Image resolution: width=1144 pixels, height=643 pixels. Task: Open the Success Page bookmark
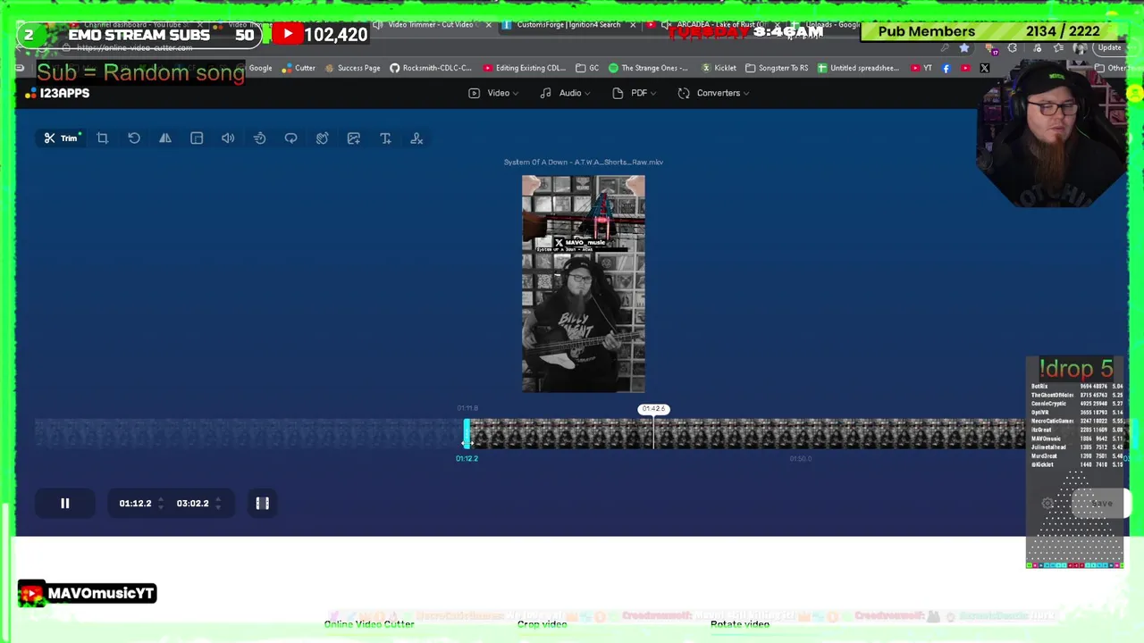pyautogui.click(x=352, y=68)
